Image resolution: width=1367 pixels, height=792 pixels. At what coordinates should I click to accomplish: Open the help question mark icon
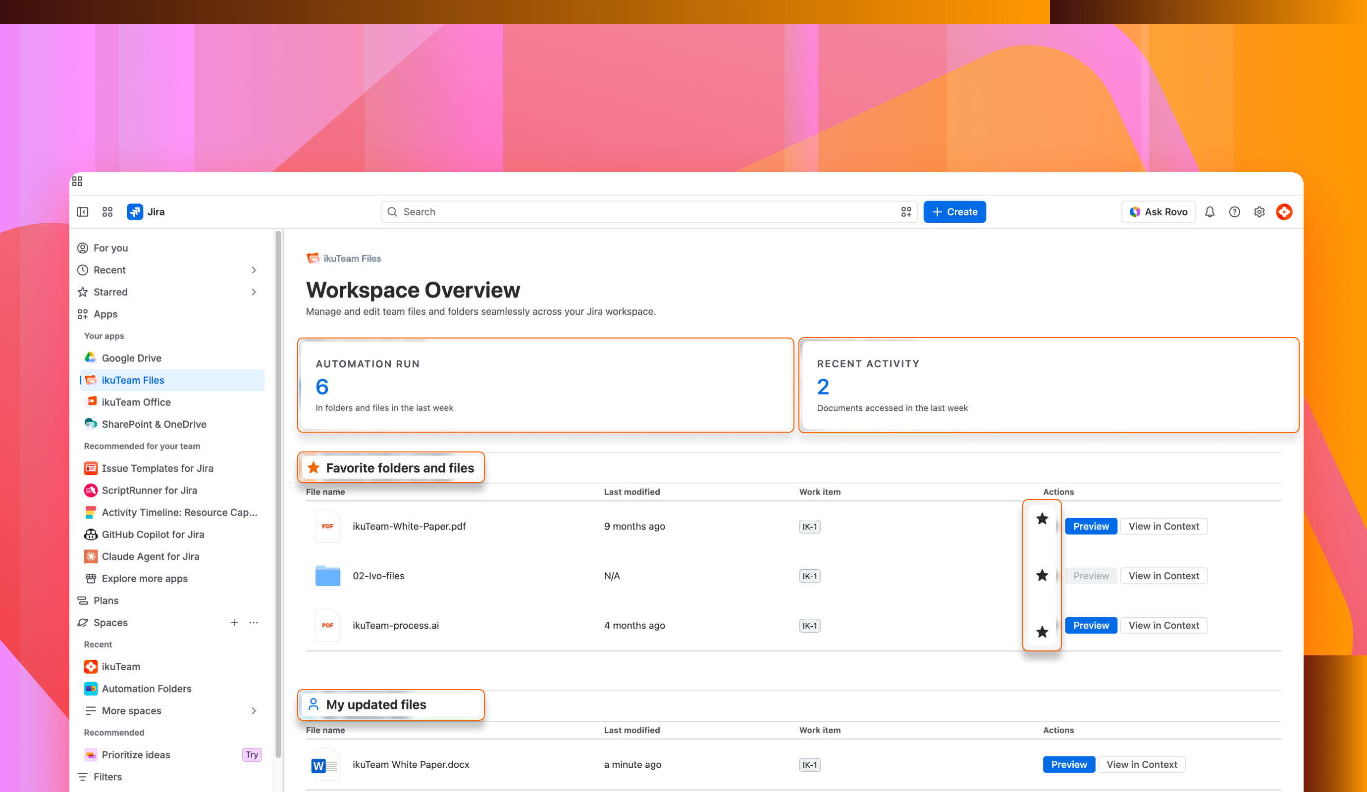coord(1235,212)
